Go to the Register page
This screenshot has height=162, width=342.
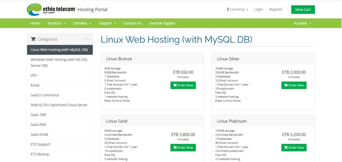(x=275, y=9)
